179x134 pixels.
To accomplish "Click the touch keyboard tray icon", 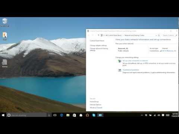I will coord(167,115).
